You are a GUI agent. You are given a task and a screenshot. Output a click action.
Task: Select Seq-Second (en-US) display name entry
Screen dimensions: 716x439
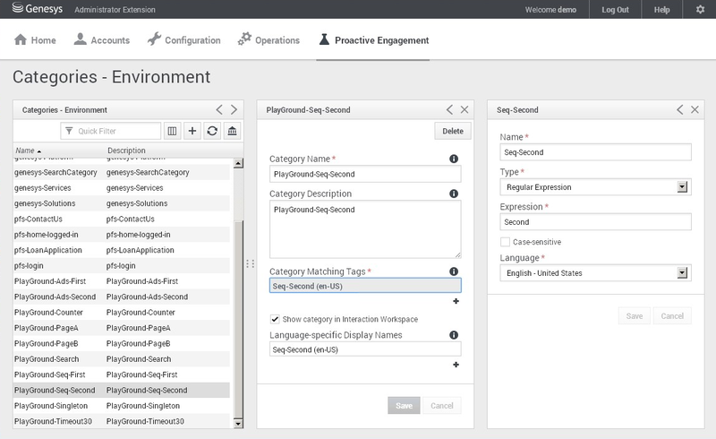[365, 349]
